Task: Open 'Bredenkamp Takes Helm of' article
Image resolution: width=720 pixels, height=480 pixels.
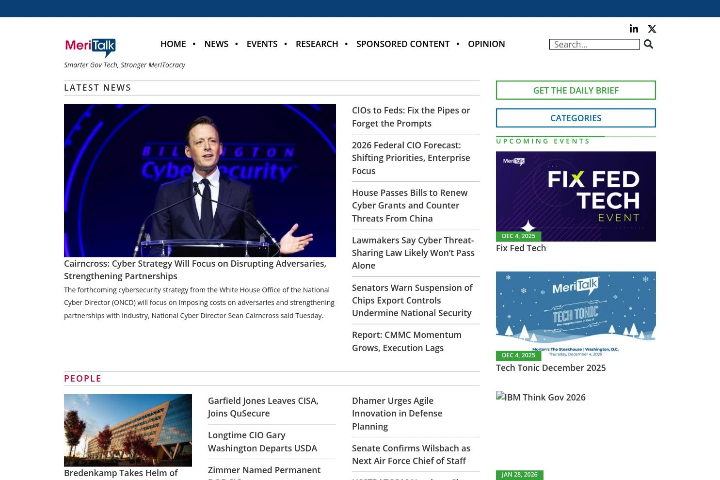Action: [121, 473]
